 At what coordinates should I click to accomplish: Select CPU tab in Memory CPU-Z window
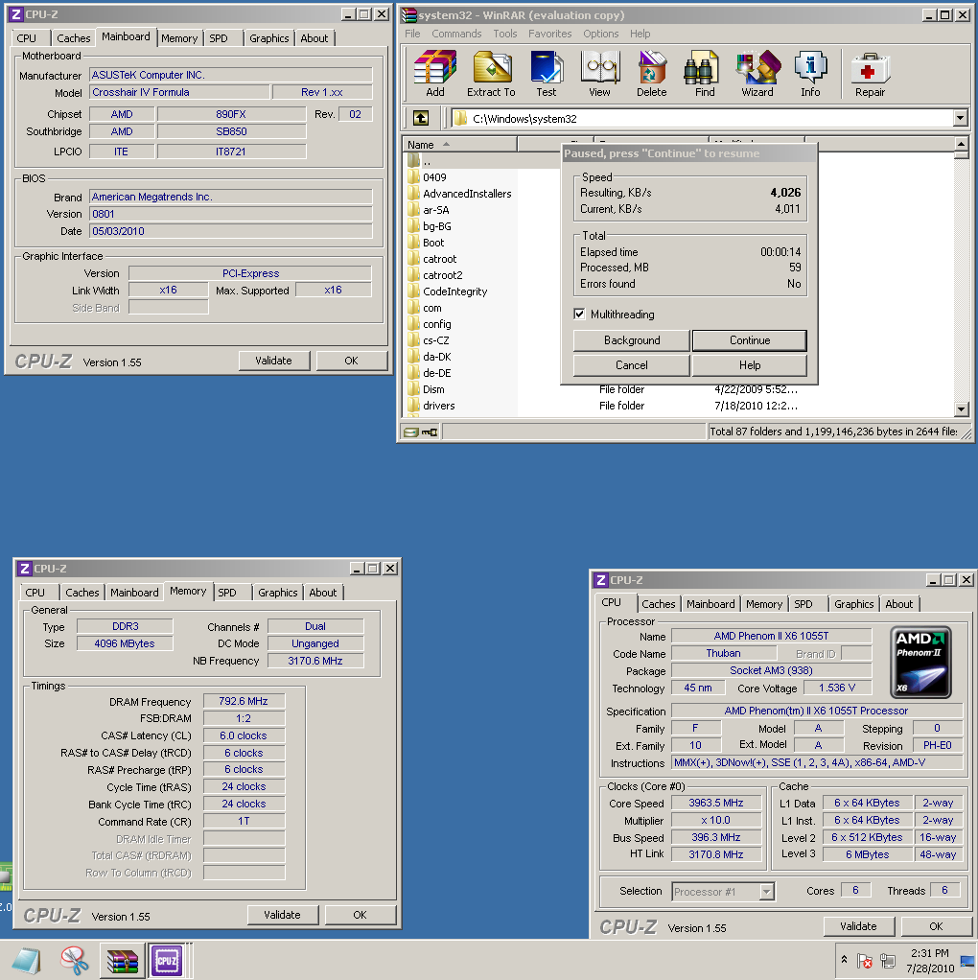click(x=35, y=593)
